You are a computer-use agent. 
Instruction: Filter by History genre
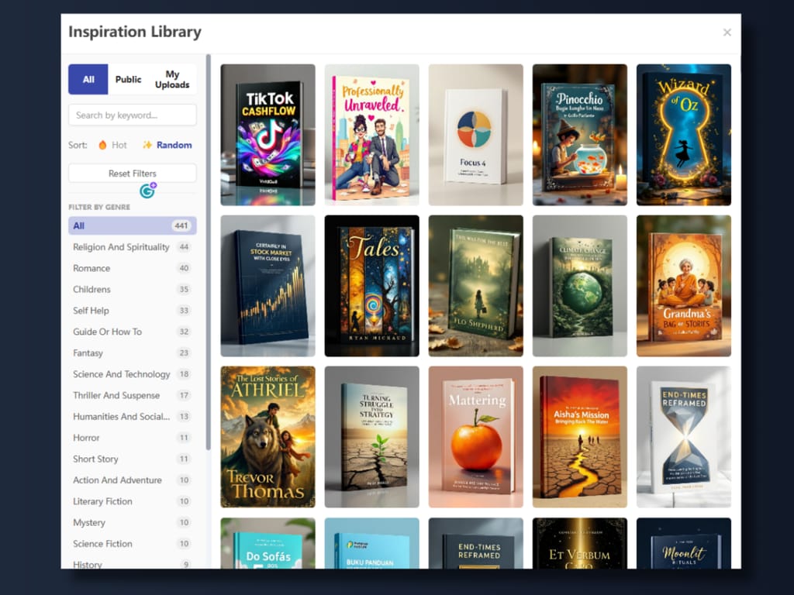pyautogui.click(x=132, y=564)
